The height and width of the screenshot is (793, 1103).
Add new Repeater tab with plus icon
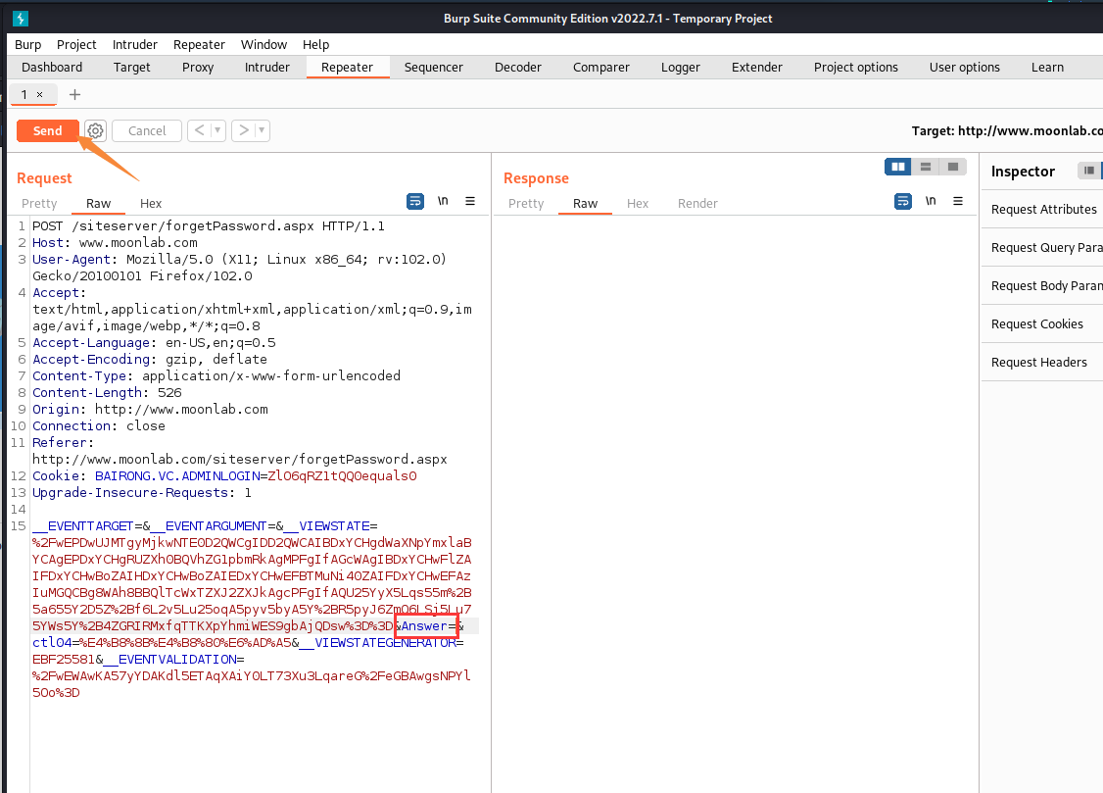point(74,94)
